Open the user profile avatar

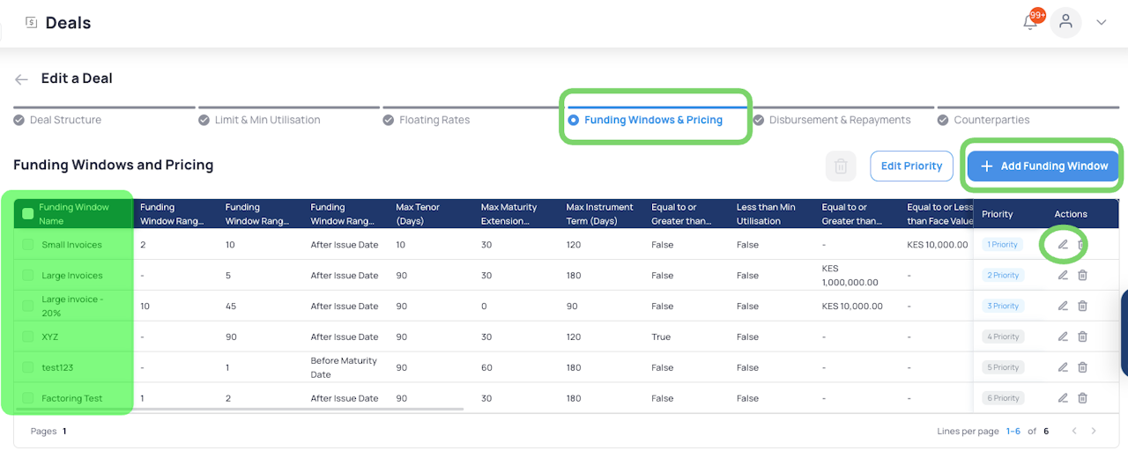click(1065, 23)
